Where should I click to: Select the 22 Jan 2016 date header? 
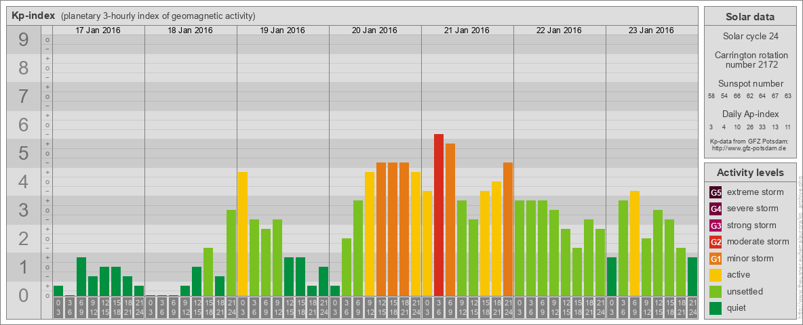click(559, 30)
